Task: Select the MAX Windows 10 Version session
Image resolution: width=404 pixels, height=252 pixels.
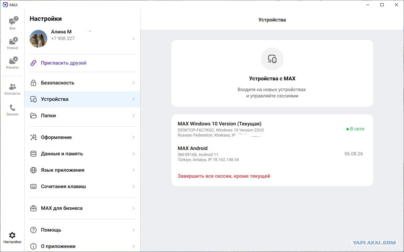Action: (272, 129)
